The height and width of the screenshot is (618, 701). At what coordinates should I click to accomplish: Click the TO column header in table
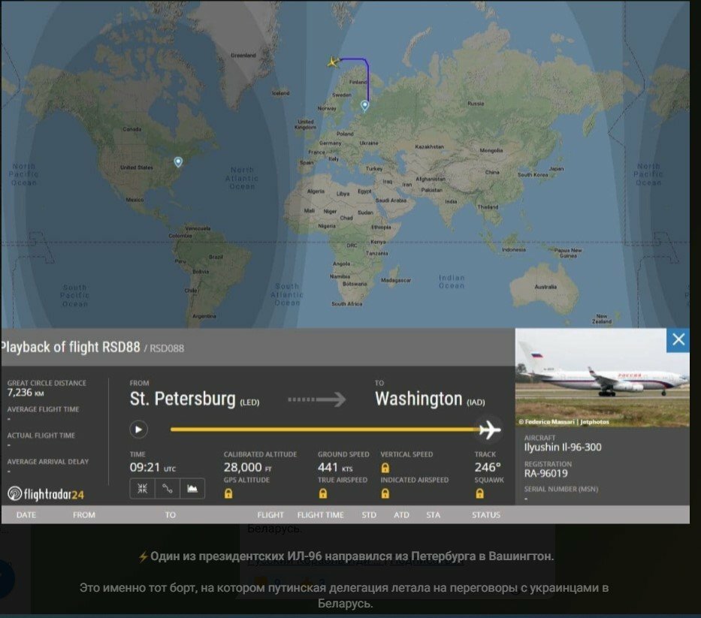(170, 515)
